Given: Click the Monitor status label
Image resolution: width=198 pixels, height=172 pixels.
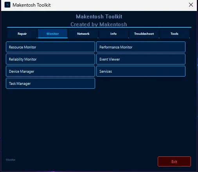Looking at the screenshot, I should pos(11,159).
